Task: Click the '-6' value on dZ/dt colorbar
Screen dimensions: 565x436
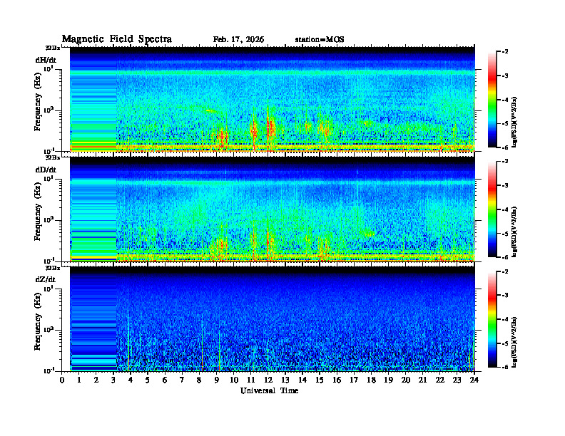Action: click(x=505, y=367)
